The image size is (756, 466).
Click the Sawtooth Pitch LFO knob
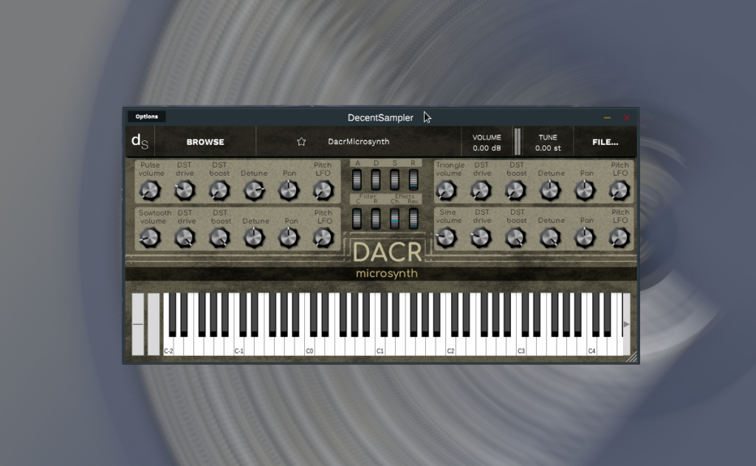pos(323,238)
